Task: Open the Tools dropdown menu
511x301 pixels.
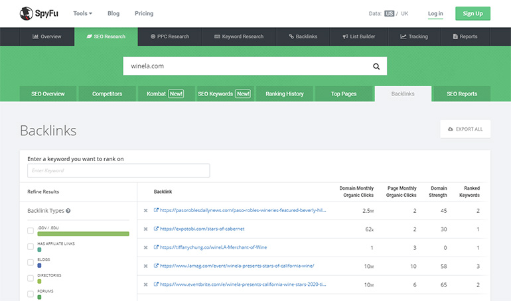Action: (x=83, y=13)
